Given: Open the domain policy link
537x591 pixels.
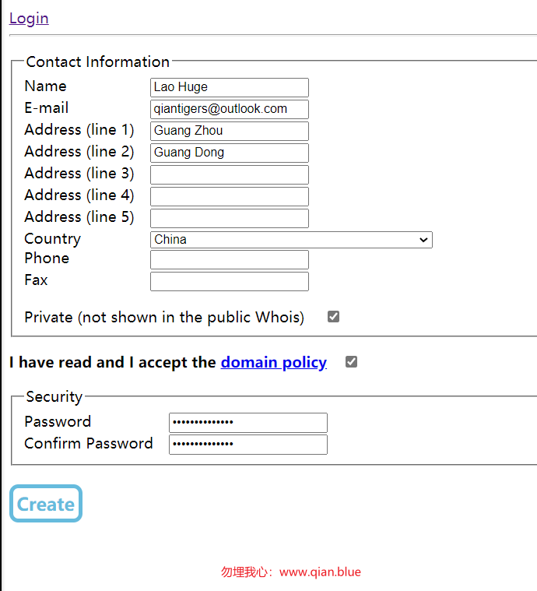Looking at the screenshot, I should pos(274,362).
